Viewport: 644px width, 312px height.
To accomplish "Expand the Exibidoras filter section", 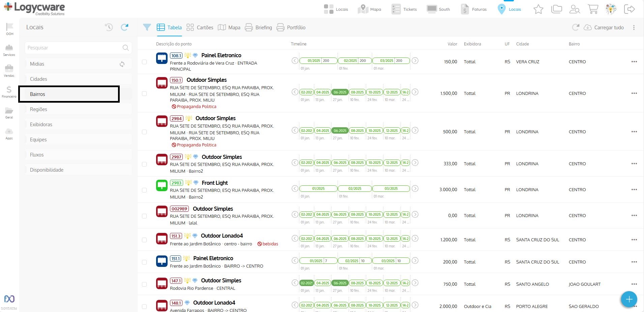I will click(78, 125).
